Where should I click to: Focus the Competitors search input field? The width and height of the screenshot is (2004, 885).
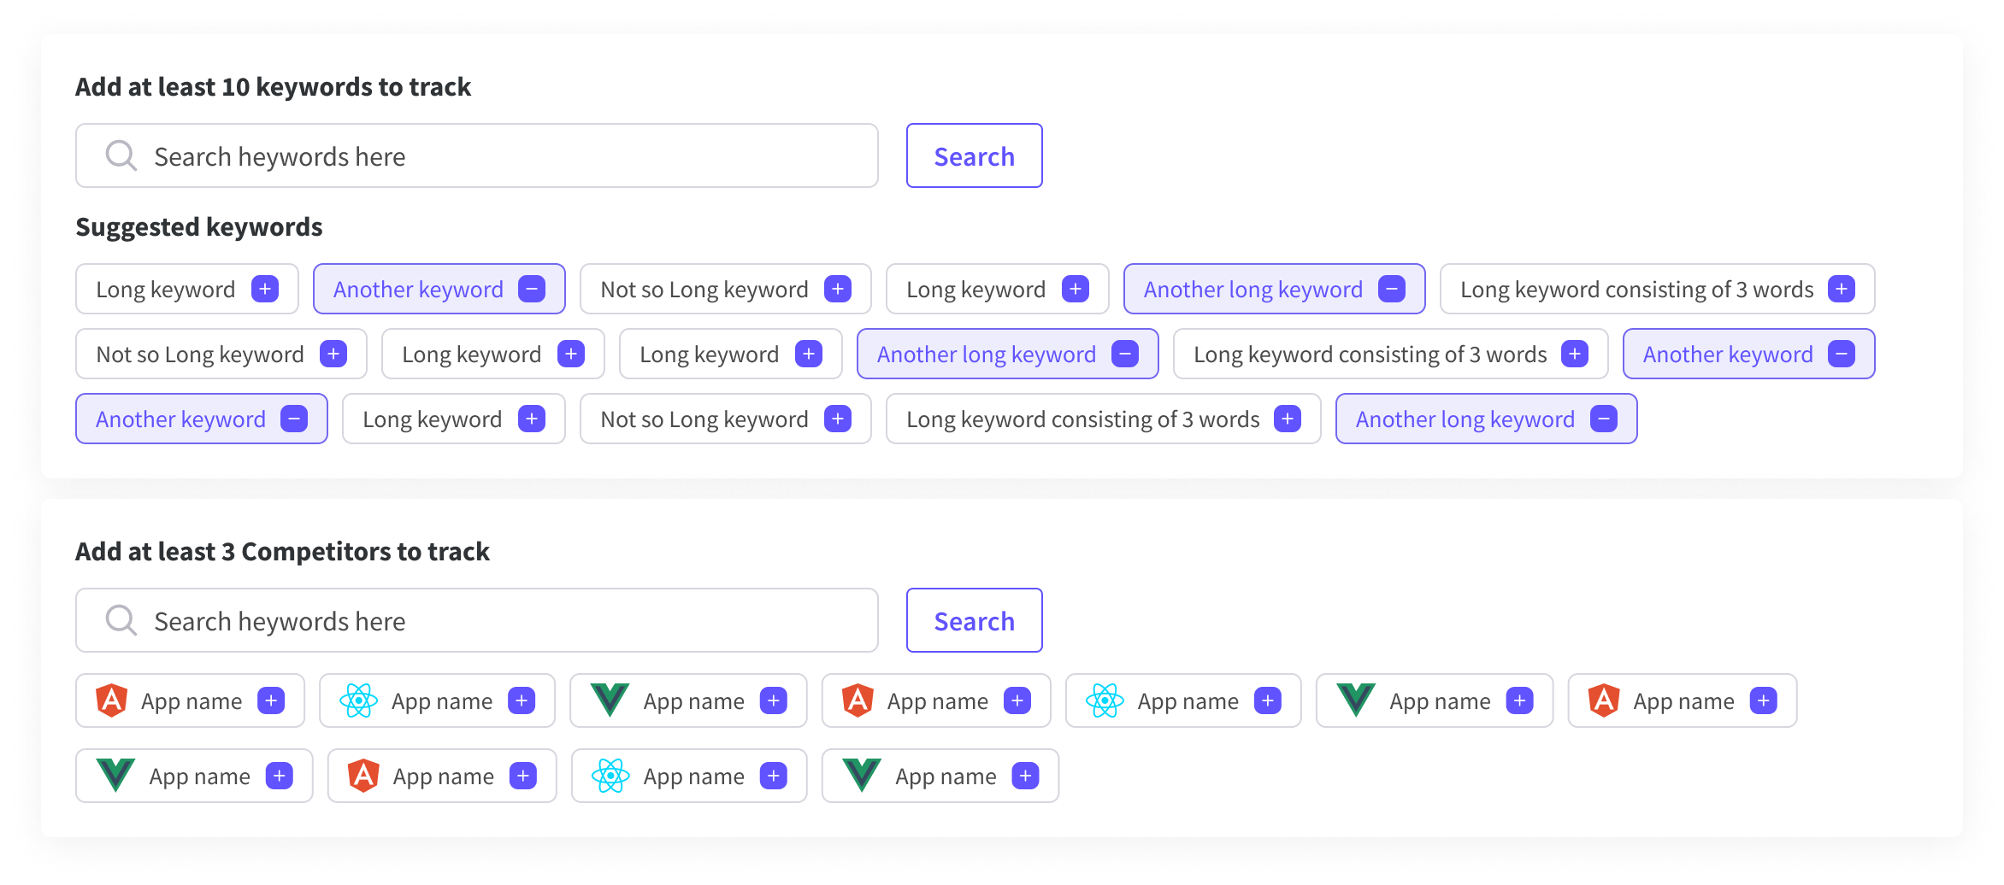point(513,621)
